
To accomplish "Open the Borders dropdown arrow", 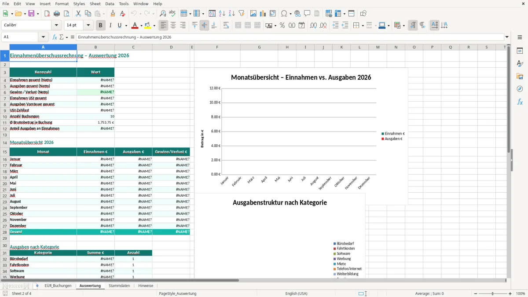I will 362,26.
